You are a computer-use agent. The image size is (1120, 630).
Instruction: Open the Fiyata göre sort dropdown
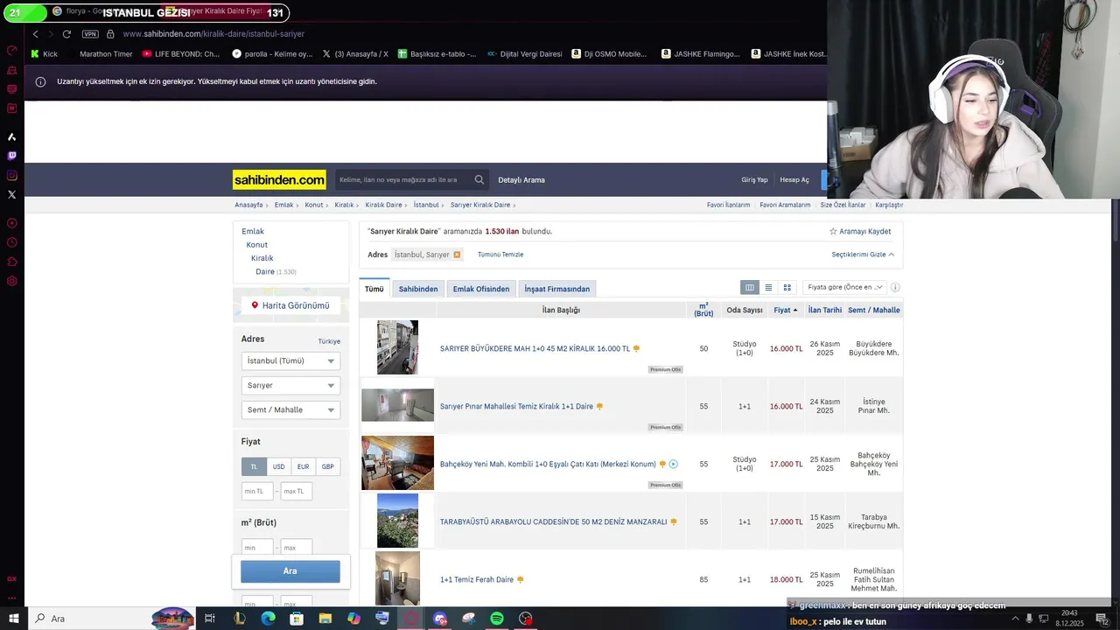pos(844,287)
